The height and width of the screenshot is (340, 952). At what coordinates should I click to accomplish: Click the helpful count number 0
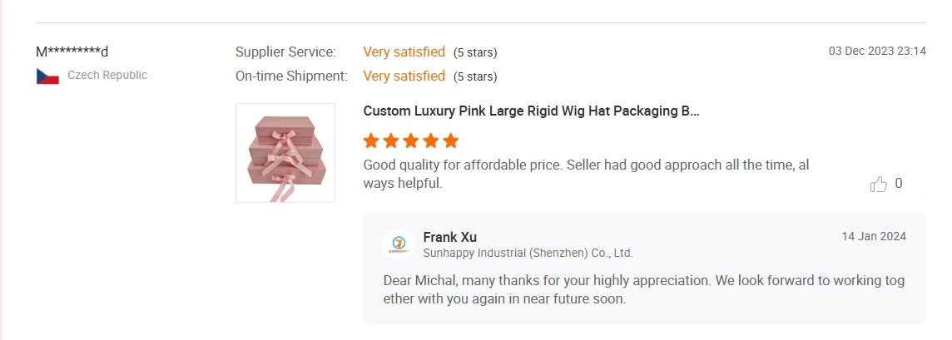(x=899, y=184)
